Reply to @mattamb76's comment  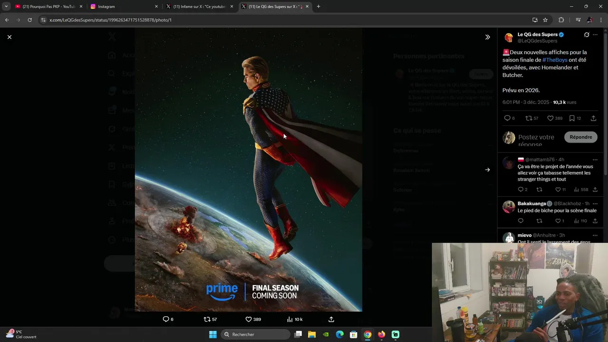pyautogui.click(x=522, y=190)
